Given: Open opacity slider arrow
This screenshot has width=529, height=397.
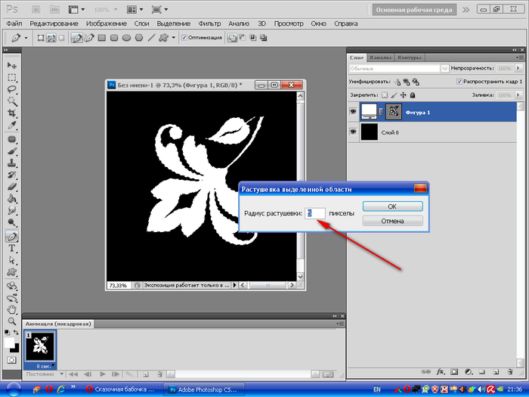Looking at the screenshot, I should point(518,68).
